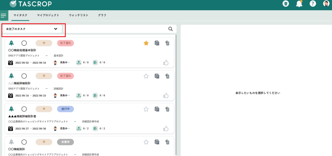Open 完了遅れ status badge on ○○機能処理基本設計
This screenshot has height=156, width=332.
point(65,43)
